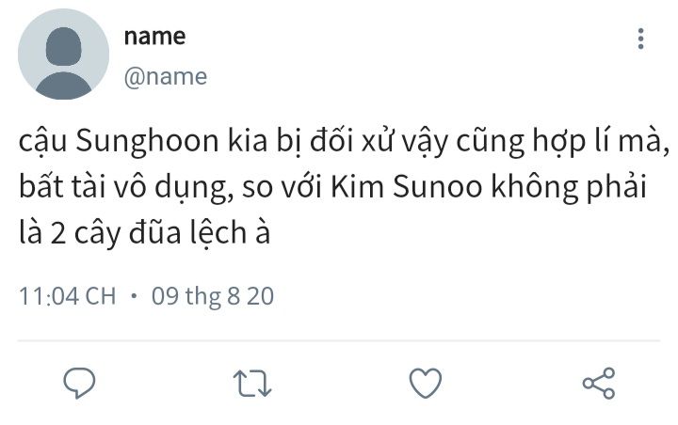Screen dimensions: 678x425
Task: Click the @name handle
Action: 166,77
